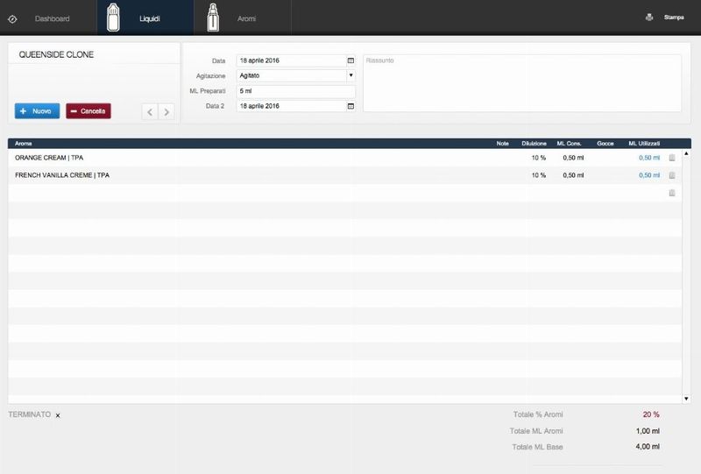Click the 1,00 ml Totale ML Aromi value

point(648,431)
